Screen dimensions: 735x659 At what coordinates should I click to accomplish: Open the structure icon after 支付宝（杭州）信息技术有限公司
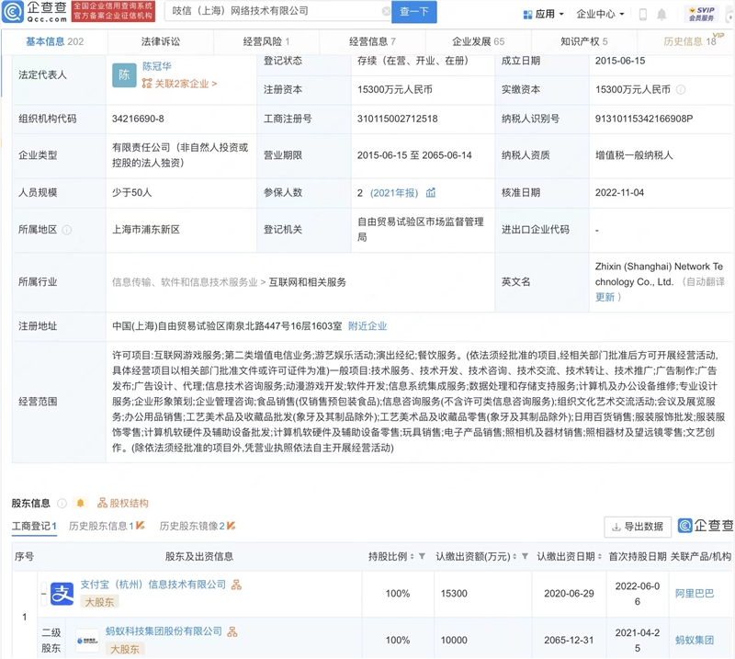(237, 585)
